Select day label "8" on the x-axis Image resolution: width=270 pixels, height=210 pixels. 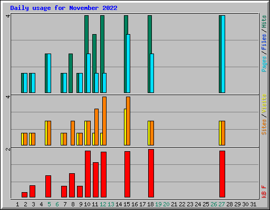click(73, 204)
